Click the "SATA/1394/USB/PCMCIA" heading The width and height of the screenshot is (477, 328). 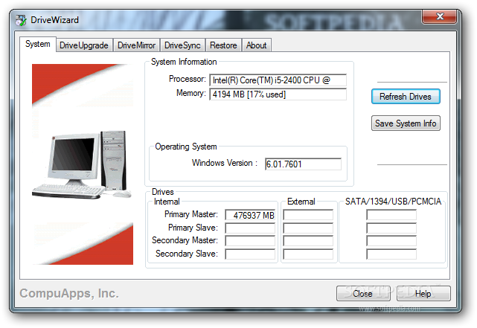(393, 202)
